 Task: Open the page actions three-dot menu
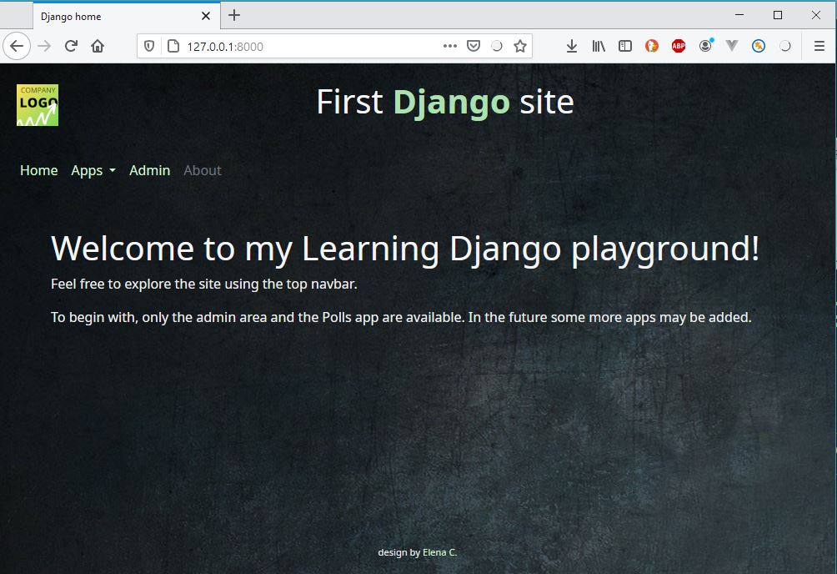450,46
